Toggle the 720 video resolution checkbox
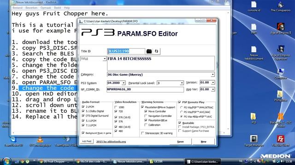The width and height of the screenshot is (295, 165). point(116,111)
